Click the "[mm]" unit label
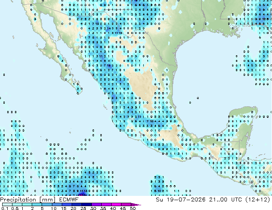Viewport: 272px width, 210px height. pyautogui.click(x=47, y=200)
